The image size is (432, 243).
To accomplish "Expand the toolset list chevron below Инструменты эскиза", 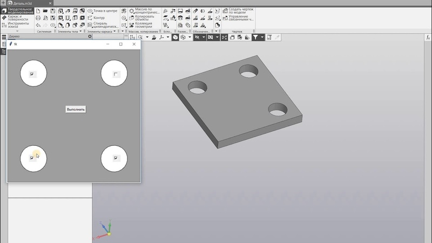I will pyautogui.click(x=17, y=31).
